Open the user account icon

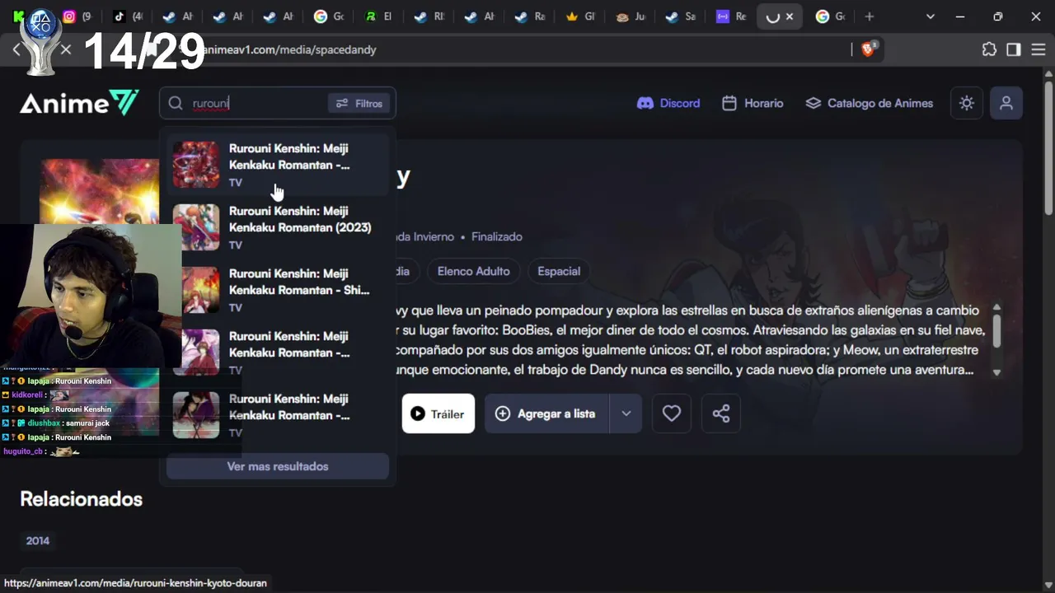(1006, 103)
